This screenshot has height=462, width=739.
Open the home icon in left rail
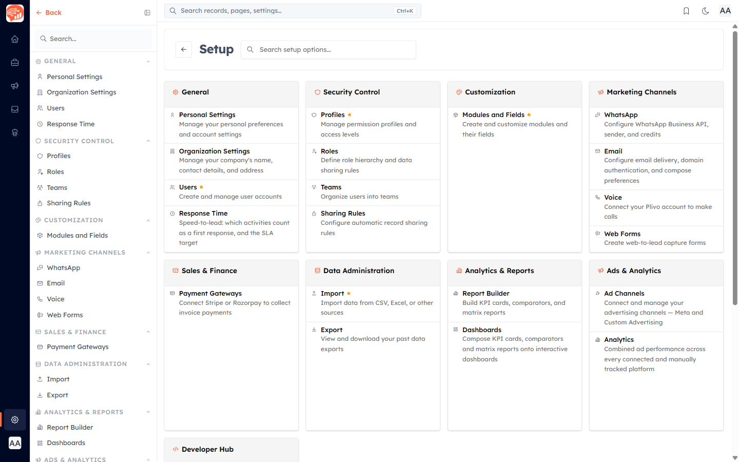tap(15, 39)
